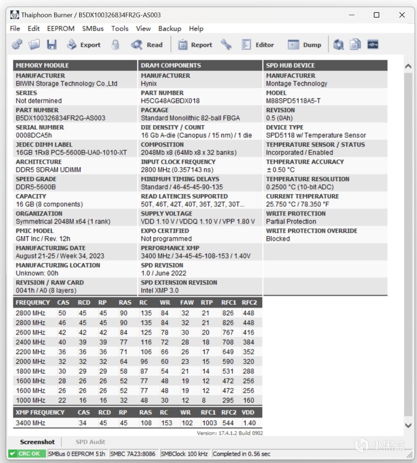Open file via the folder toolbar icon

(34, 45)
